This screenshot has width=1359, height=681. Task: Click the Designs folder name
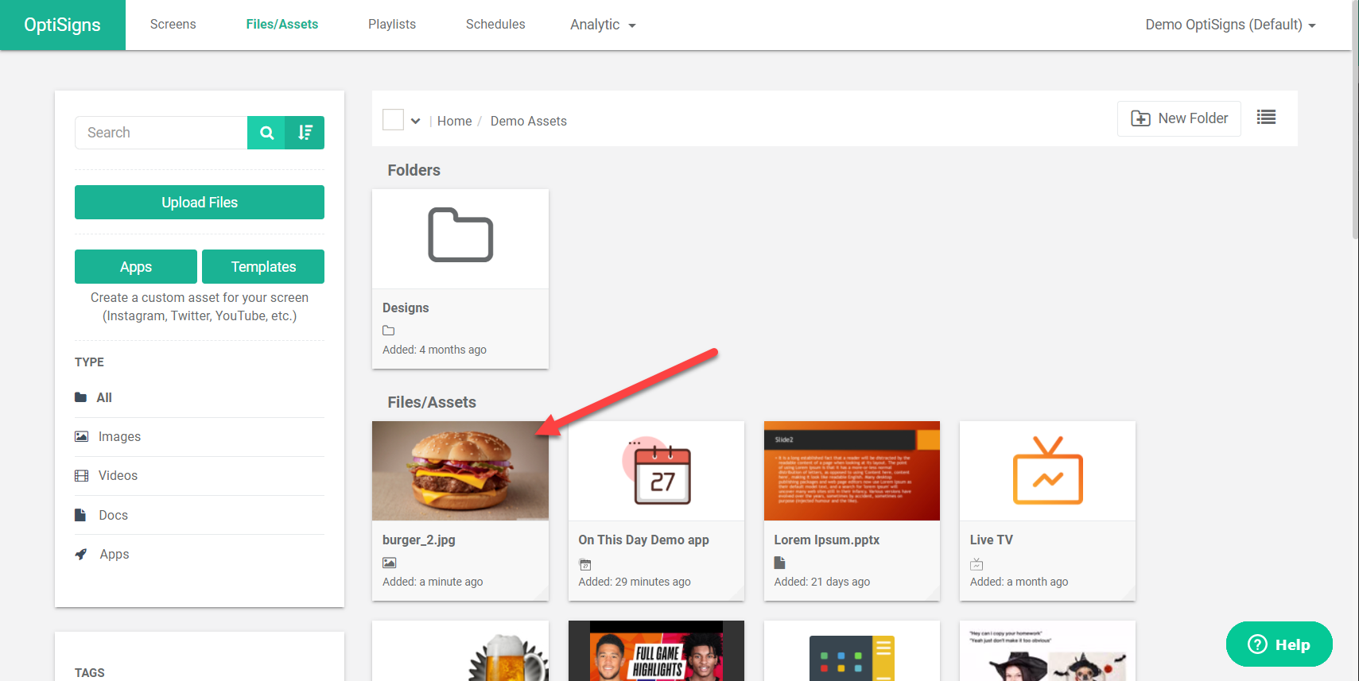(406, 308)
